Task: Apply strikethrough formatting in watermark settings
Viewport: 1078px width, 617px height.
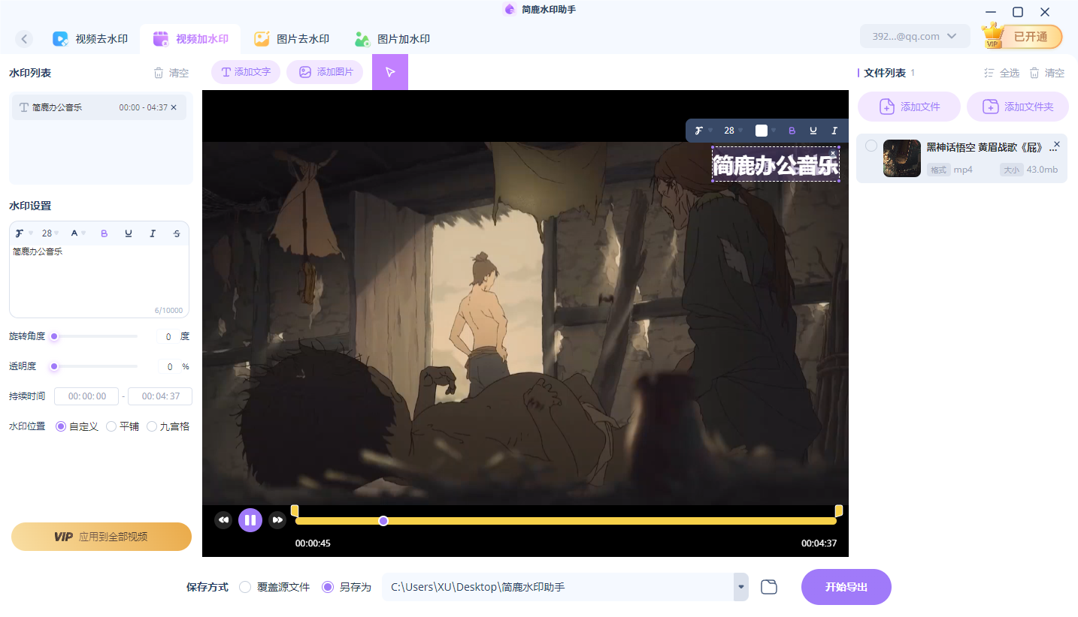Action: 177,233
